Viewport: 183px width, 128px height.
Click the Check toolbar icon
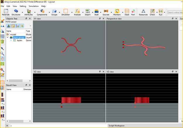[x=152, y=12]
